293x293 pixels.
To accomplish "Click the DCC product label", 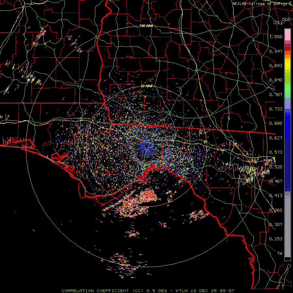I will coord(286,20).
